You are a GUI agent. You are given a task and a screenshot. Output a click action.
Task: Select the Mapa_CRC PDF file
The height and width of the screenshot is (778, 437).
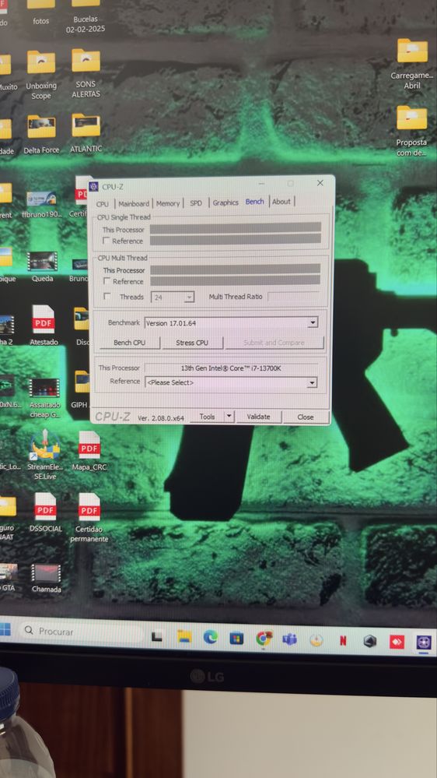(89, 451)
